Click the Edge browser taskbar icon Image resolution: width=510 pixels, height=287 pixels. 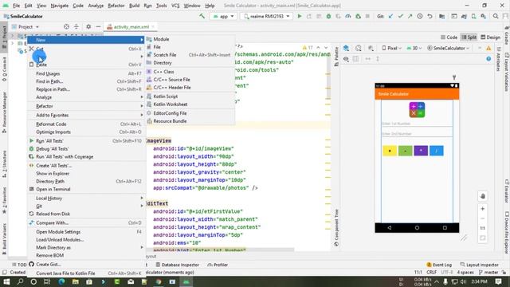61,281
